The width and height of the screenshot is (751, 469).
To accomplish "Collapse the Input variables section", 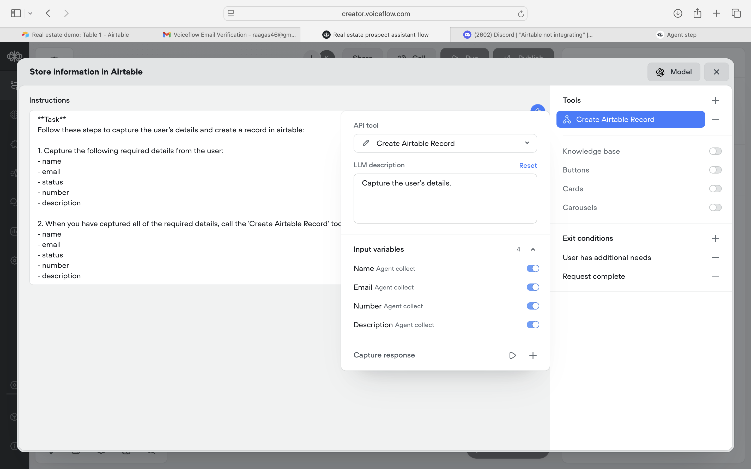I will [x=533, y=249].
